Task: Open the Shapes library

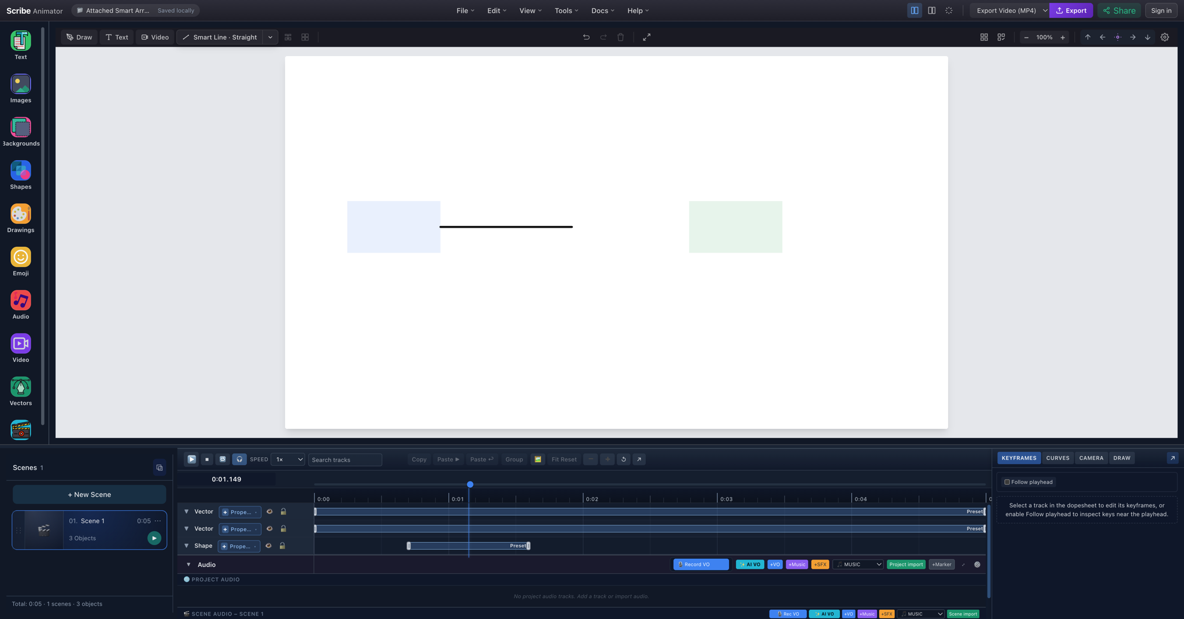Action: coord(21,175)
